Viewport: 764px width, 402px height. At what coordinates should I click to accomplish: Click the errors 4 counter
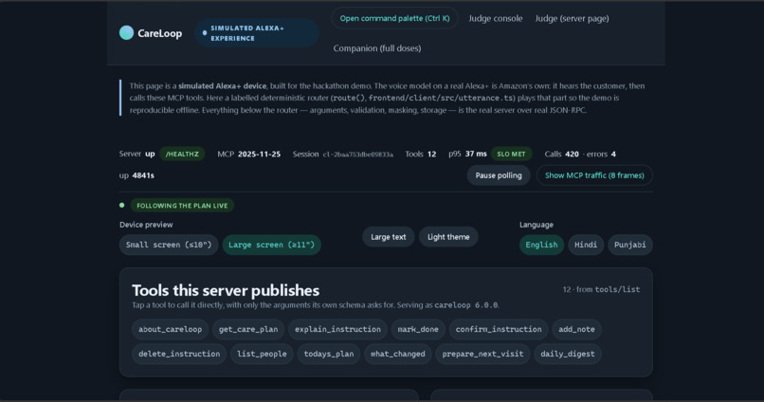601,154
